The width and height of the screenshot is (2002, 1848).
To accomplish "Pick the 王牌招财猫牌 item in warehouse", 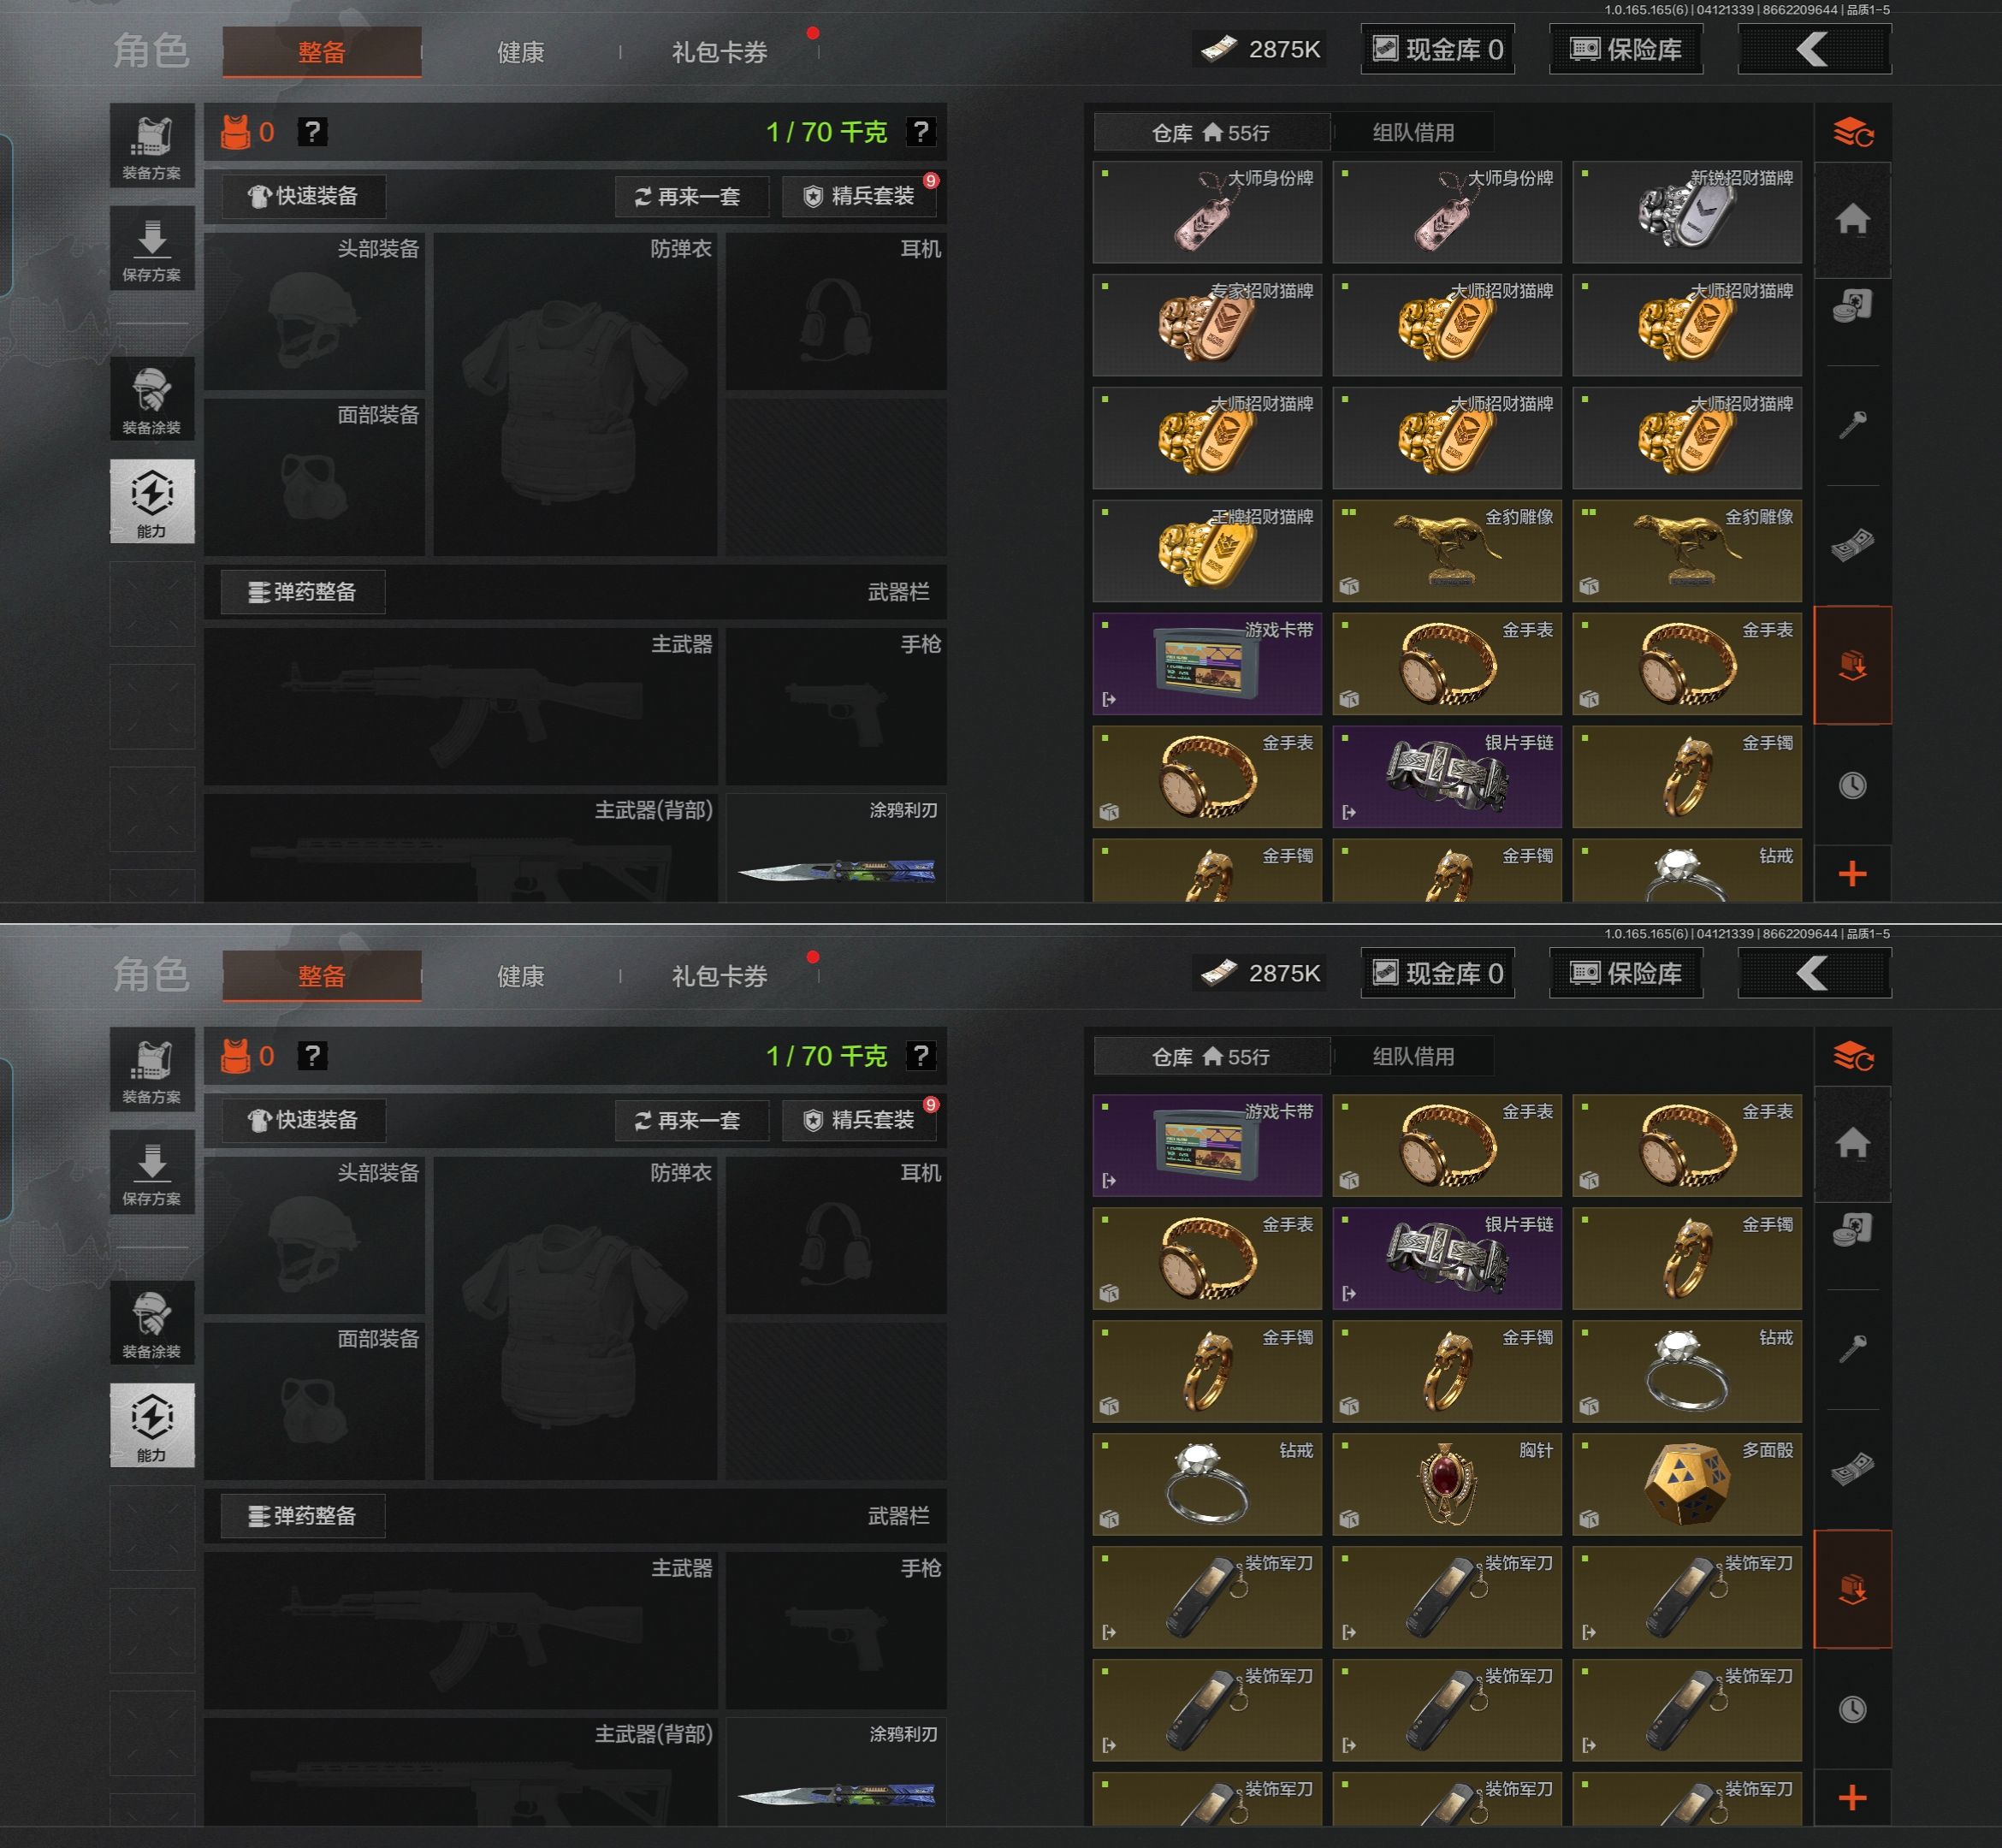I will point(1207,551).
